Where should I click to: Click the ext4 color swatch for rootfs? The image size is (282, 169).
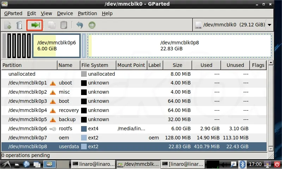click(84, 129)
